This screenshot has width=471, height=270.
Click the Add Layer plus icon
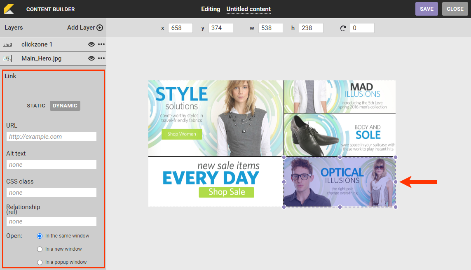tap(100, 28)
